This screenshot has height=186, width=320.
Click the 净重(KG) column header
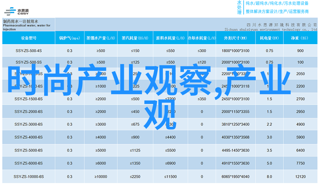point(300,38)
